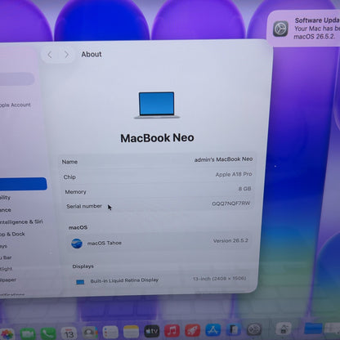Open the blue folder in the Dock
The width and height of the screenshot is (340, 340).
(x=313, y=329)
